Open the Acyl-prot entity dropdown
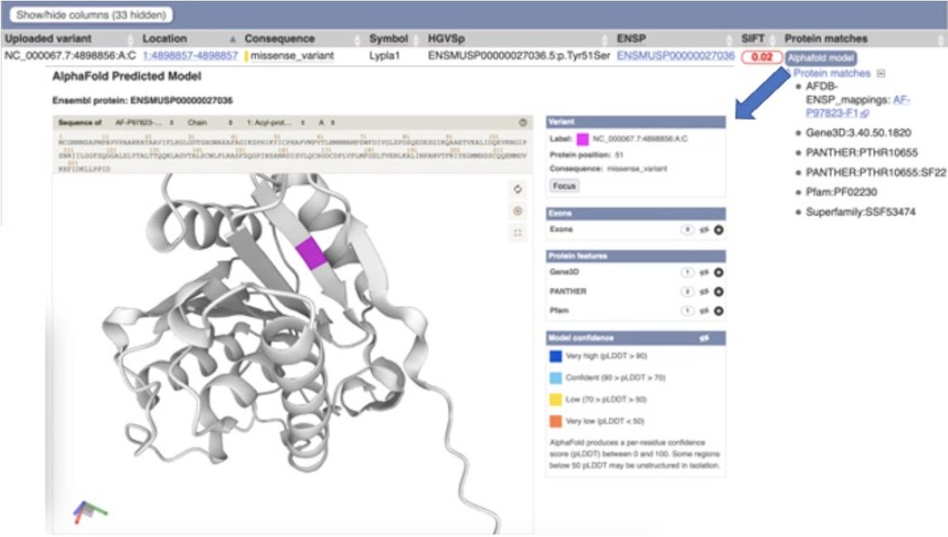 [276, 123]
